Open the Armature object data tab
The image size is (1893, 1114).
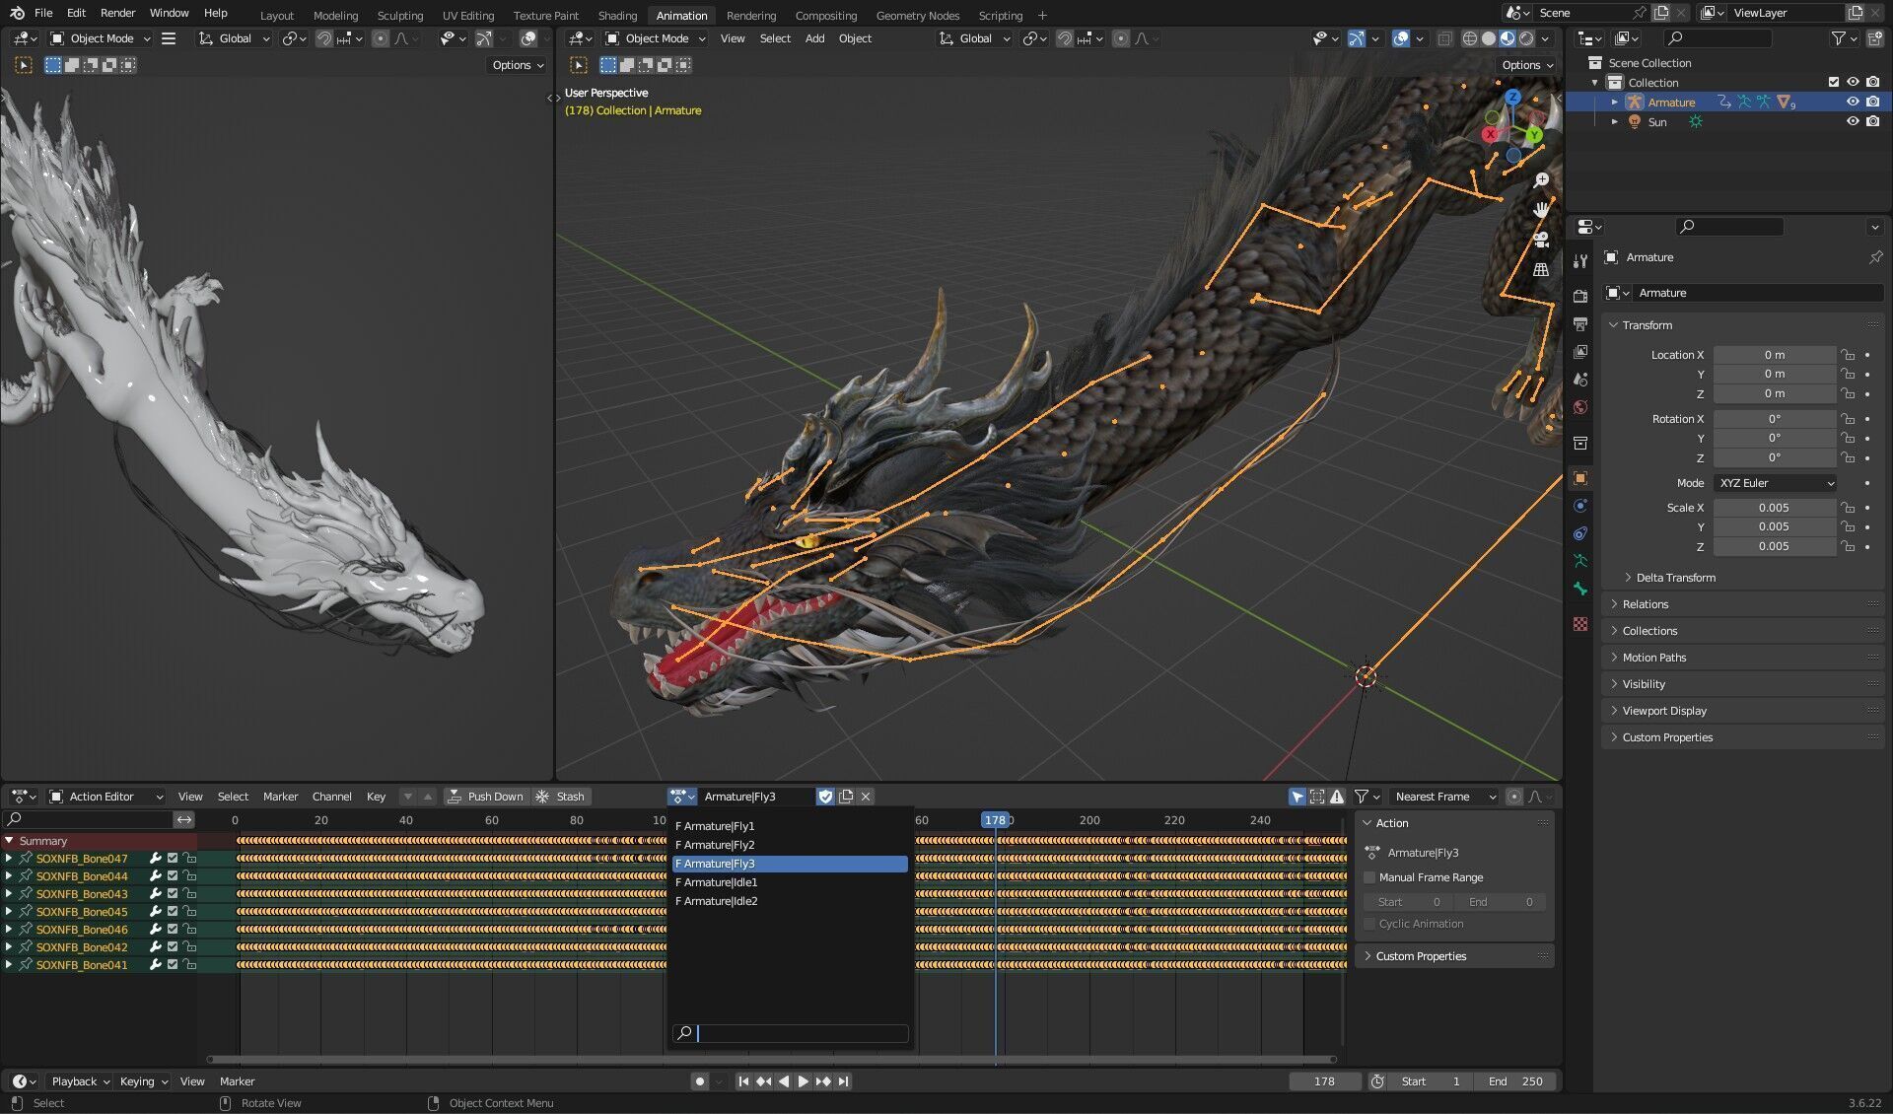click(1580, 561)
